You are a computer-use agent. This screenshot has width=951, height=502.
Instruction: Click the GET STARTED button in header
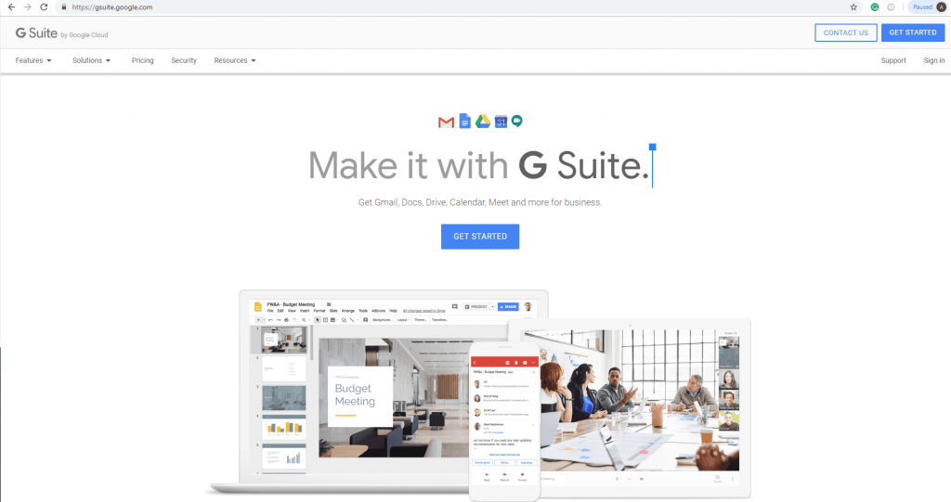point(913,32)
